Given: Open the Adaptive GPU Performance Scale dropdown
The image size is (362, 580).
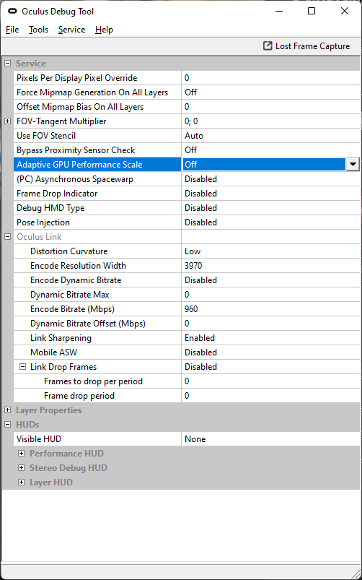Looking at the screenshot, I should point(353,165).
